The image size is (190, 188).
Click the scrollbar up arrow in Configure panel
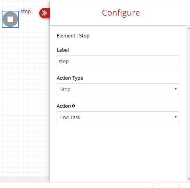pyautogui.click(x=189, y=28)
